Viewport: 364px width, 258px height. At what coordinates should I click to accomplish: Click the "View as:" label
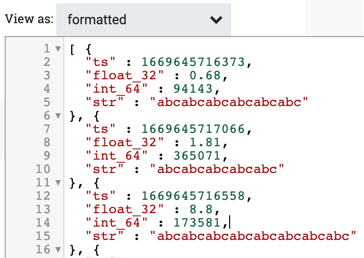(29, 20)
